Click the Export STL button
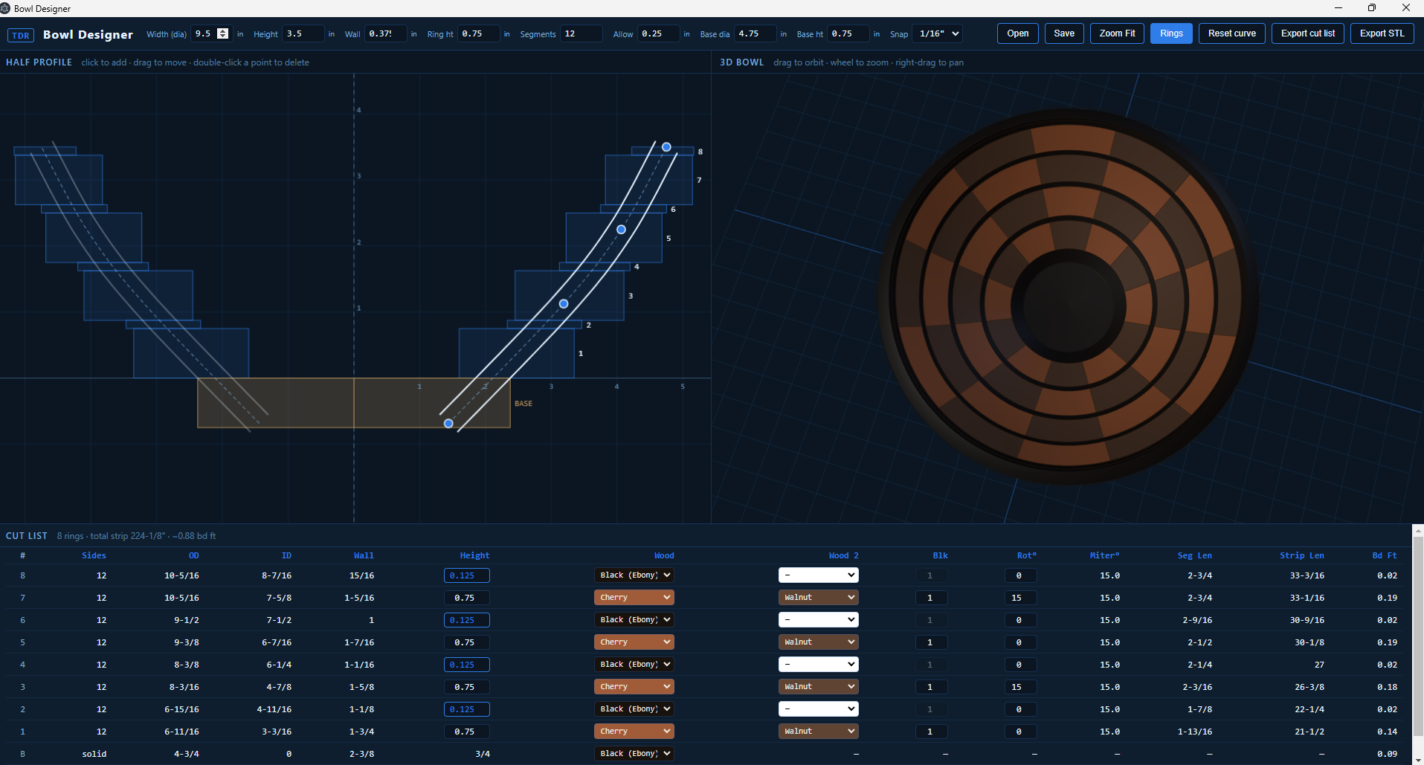 pos(1382,33)
